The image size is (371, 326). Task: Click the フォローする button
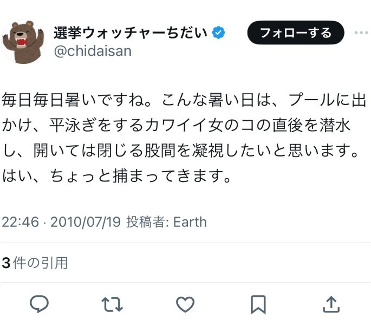(x=296, y=32)
